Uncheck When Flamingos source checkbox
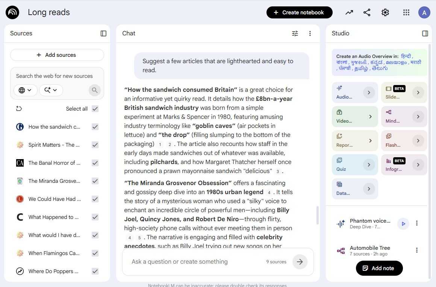The height and width of the screenshot is (287, 436). 95,253
